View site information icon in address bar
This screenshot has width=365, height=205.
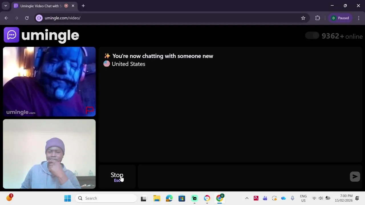39,18
